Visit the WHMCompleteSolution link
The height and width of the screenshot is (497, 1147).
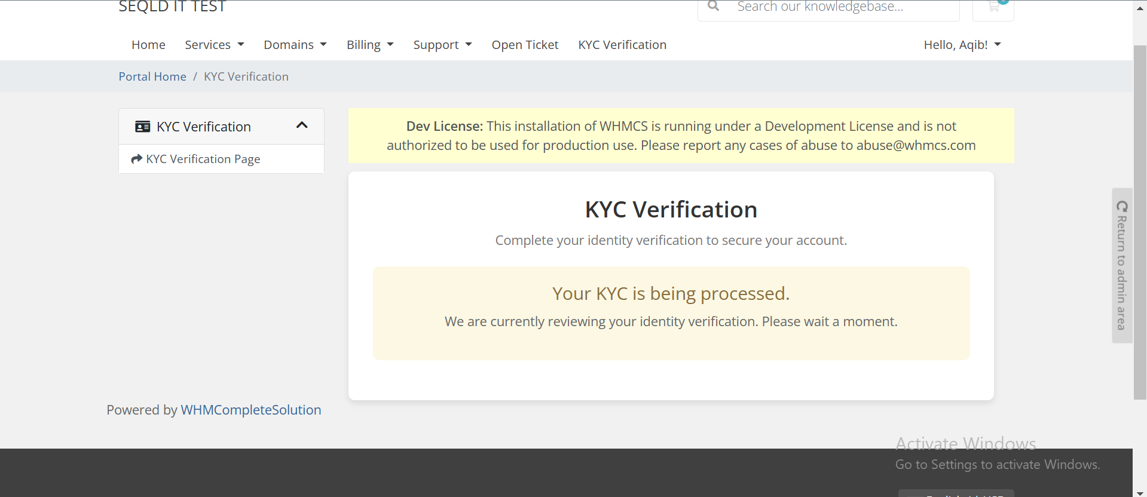coord(251,410)
